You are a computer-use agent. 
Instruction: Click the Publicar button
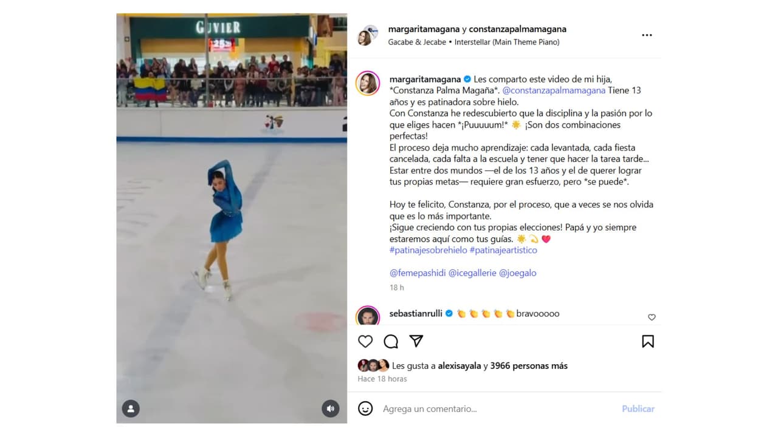point(638,409)
